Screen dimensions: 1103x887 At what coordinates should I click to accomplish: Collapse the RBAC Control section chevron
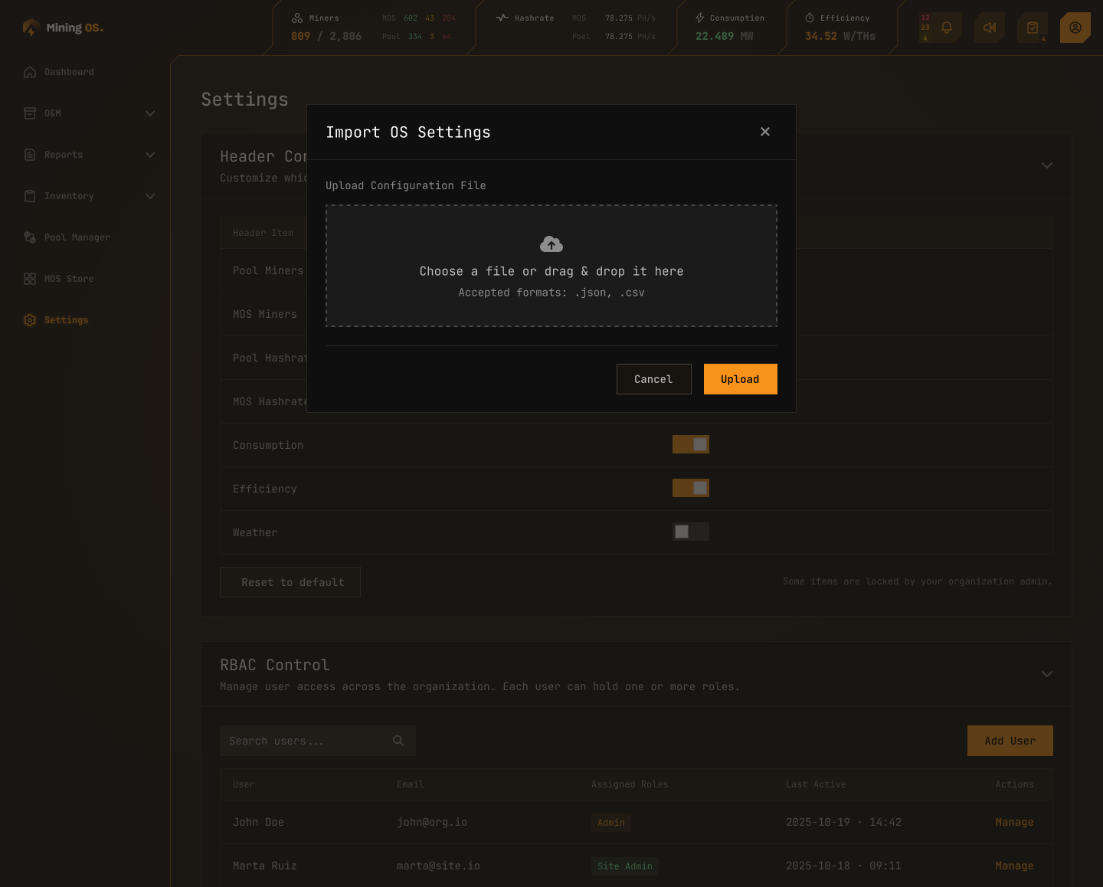[x=1047, y=674]
